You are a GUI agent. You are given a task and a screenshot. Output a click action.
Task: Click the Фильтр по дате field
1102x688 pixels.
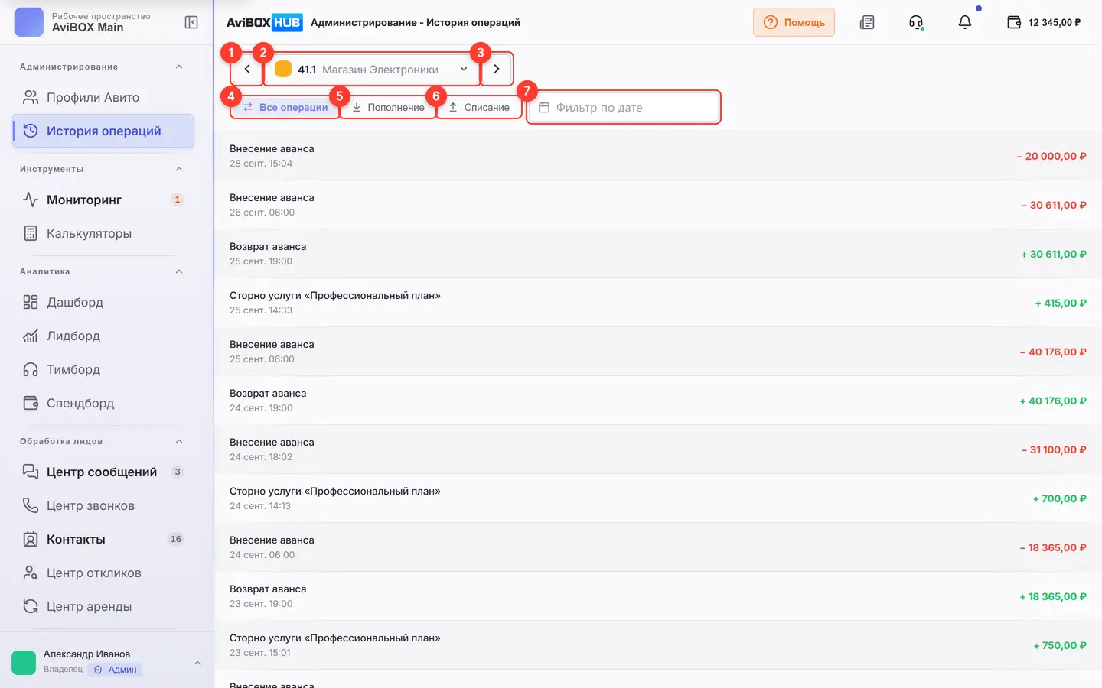[x=624, y=107]
